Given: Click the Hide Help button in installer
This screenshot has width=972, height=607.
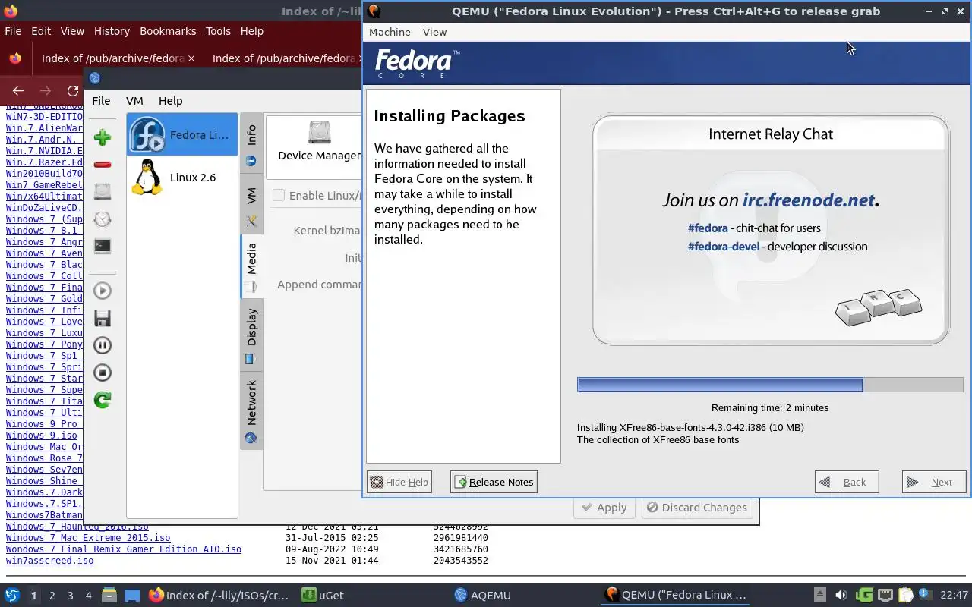Looking at the screenshot, I should (399, 482).
